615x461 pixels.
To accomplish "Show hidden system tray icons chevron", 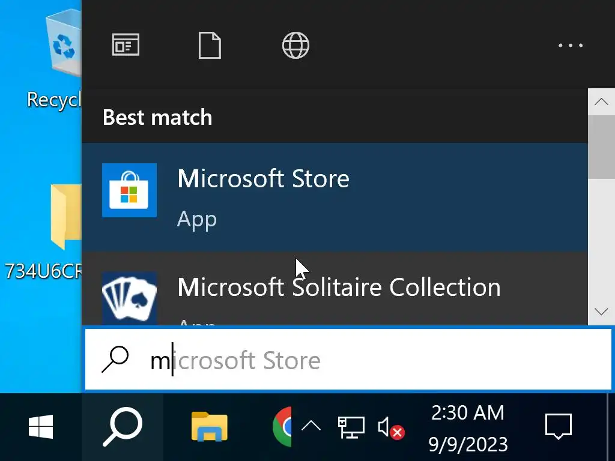I will click(x=311, y=426).
